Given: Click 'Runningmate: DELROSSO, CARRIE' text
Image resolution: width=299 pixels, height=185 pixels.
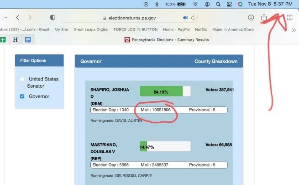Looking at the screenshot, I should 121,176.
